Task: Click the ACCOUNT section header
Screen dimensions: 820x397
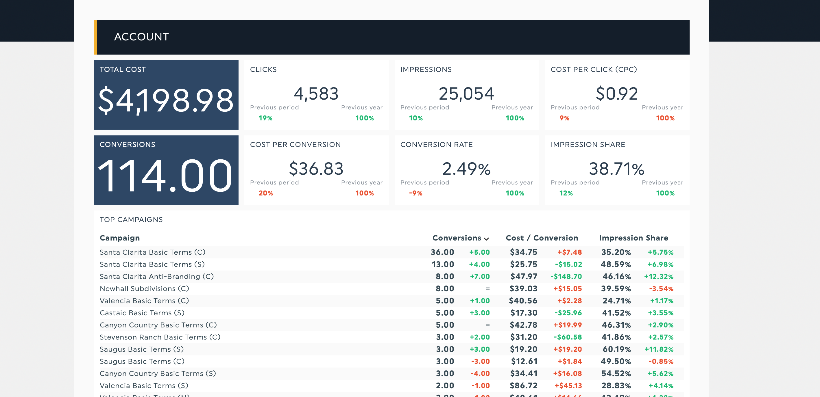Action: click(392, 37)
